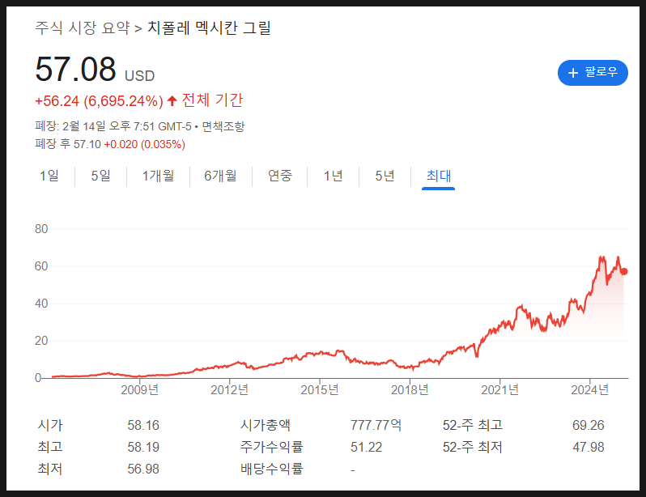Switch chart to 1개월 range
Viewport: 646px width, 497px height.
158,176
